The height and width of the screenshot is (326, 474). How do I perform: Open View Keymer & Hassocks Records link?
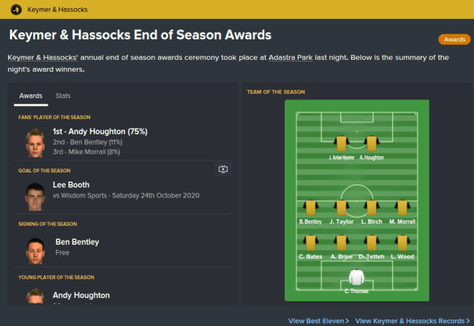click(413, 321)
